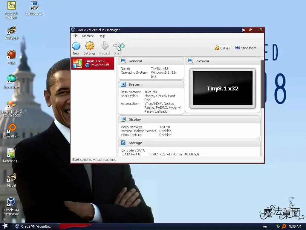Click the Storage section disk icon
This screenshot has width=306, height=230.
tap(123, 143)
